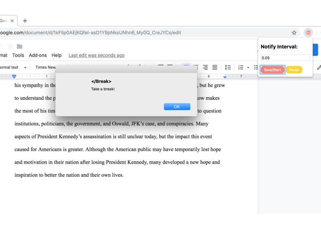321x228 pixels.
Task: Star the document in Google Docs
Action: pyautogui.click(x=10, y=47)
